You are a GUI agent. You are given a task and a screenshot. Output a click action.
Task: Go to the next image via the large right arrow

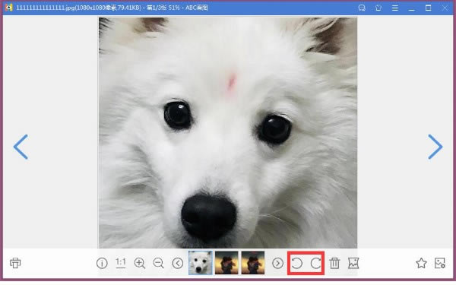(435, 147)
